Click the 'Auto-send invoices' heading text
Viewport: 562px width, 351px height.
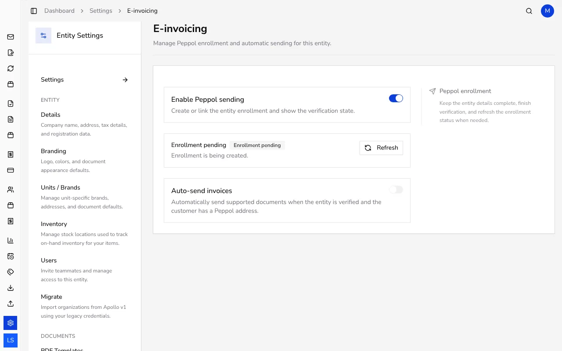pos(202,191)
